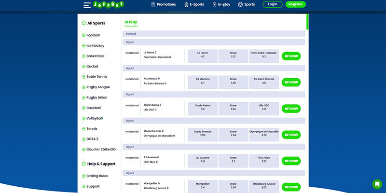This screenshot has height=193, width=386.
Task: Click the ball icon next to Tennis
Action: point(83,129)
